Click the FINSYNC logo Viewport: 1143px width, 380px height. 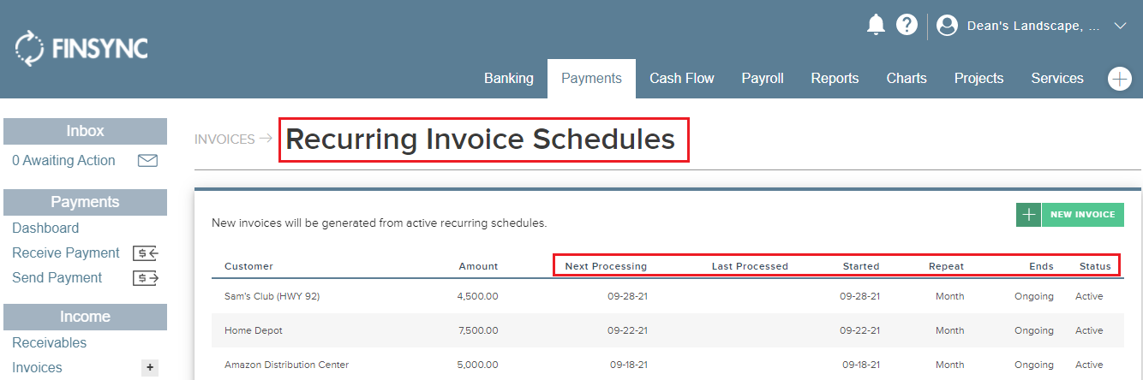click(81, 49)
